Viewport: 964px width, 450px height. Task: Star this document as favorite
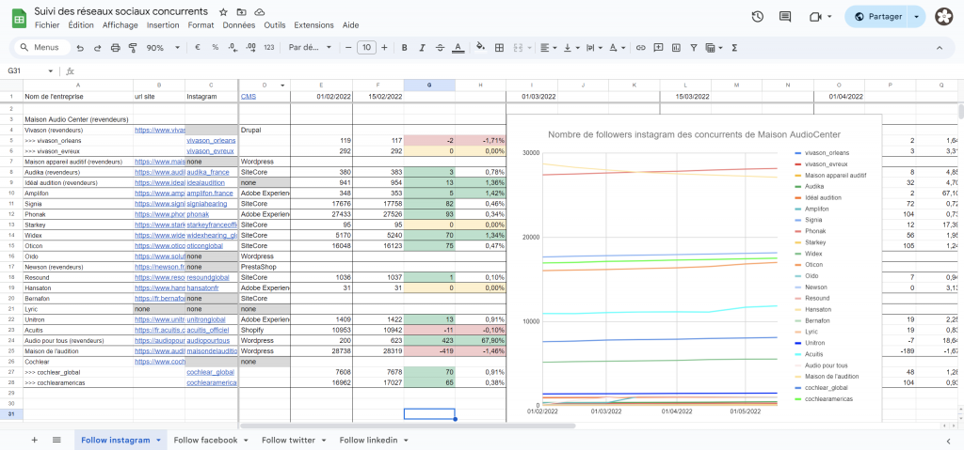tap(222, 11)
